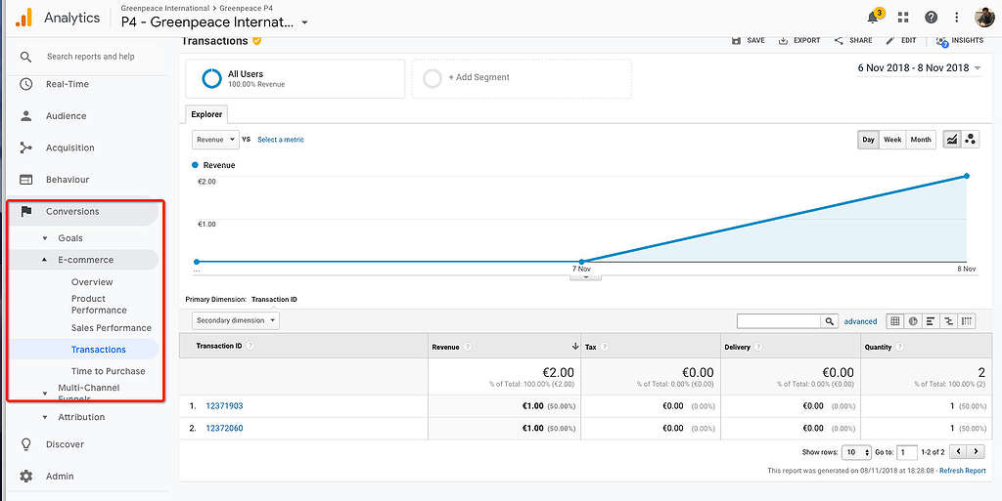Click the Refresh Report link
Viewport: 1002px width, 501px height.
tap(963, 471)
